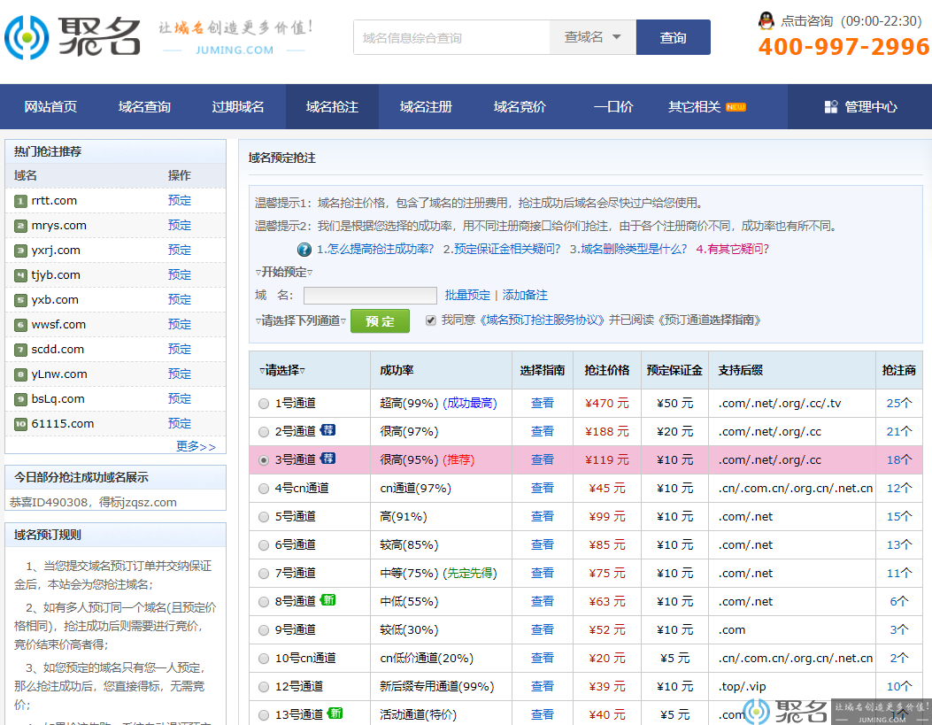Viewport: 932px width, 725px height.
Task: Click the 18个 registrars link
Action: tap(898, 460)
